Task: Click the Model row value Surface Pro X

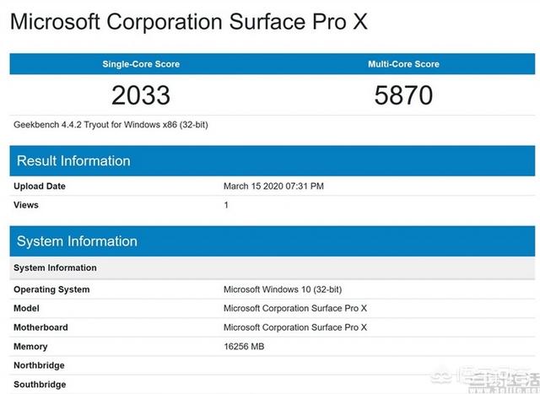Action: 295,308
